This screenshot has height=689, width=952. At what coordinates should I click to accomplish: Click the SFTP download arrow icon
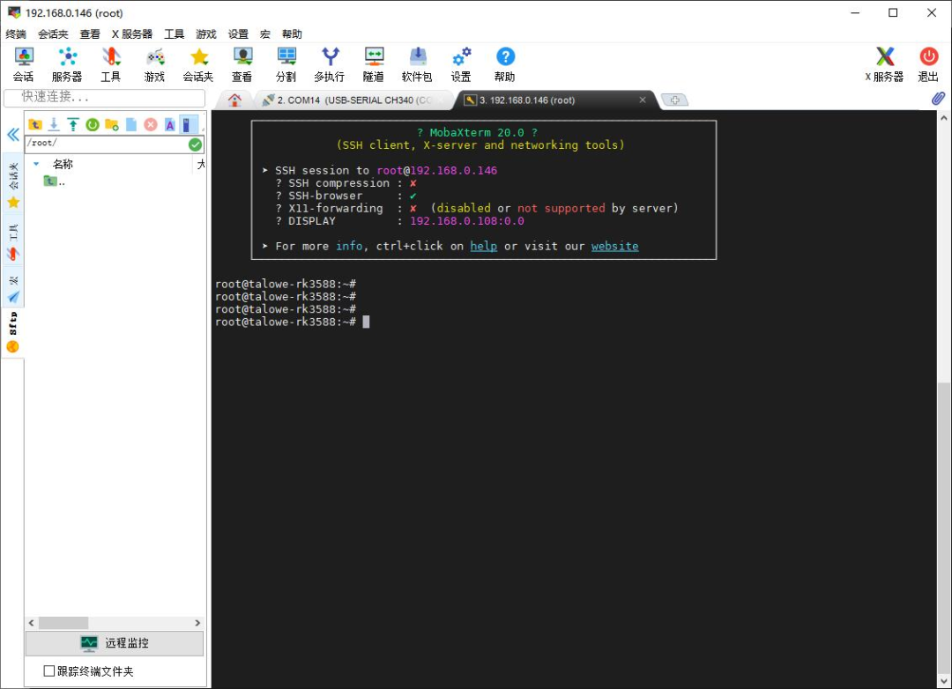pos(54,124)
